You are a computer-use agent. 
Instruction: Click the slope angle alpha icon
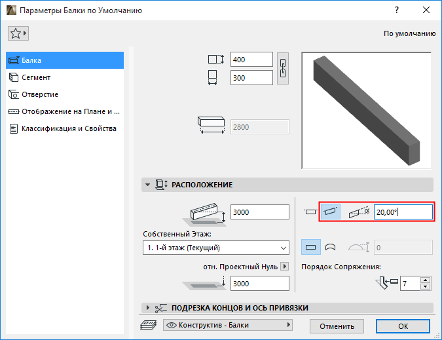tap(359, 212)
